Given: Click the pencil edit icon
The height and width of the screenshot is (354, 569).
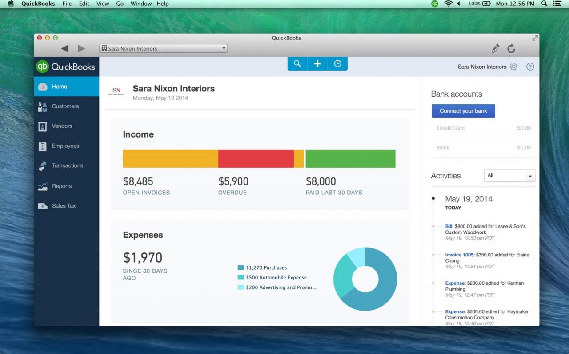Looking at the screenshot, I should 495,49.
